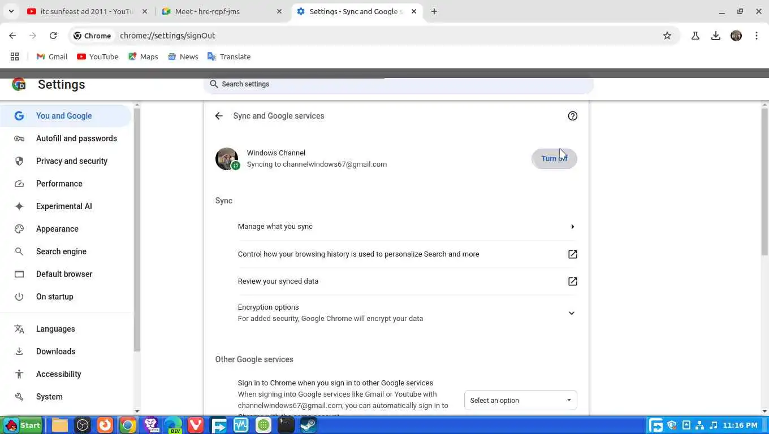This screenshot has height=434, width=769.
Task: Close the YouTube itc sunfeast tab
Action: pyautogui.click(x=144, y=11)
